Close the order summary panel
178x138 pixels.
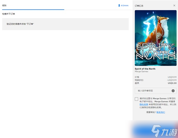(x=174, y=5)
